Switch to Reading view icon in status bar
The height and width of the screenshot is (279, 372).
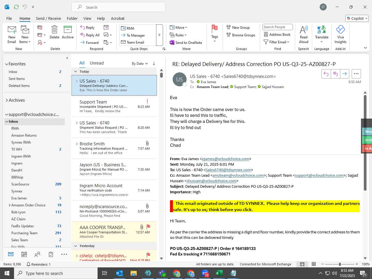314,264
